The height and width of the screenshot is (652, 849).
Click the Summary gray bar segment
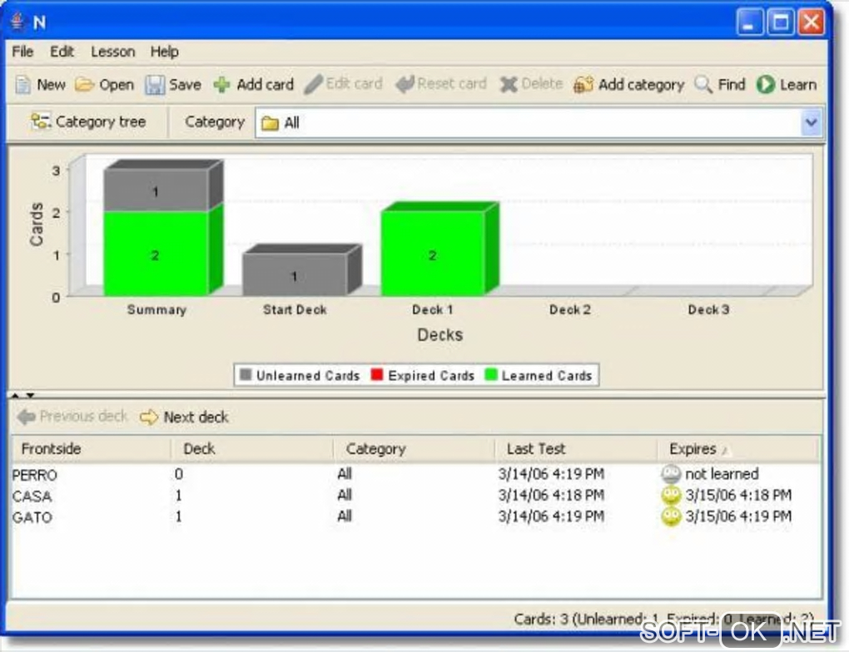(x=156, y=190)
